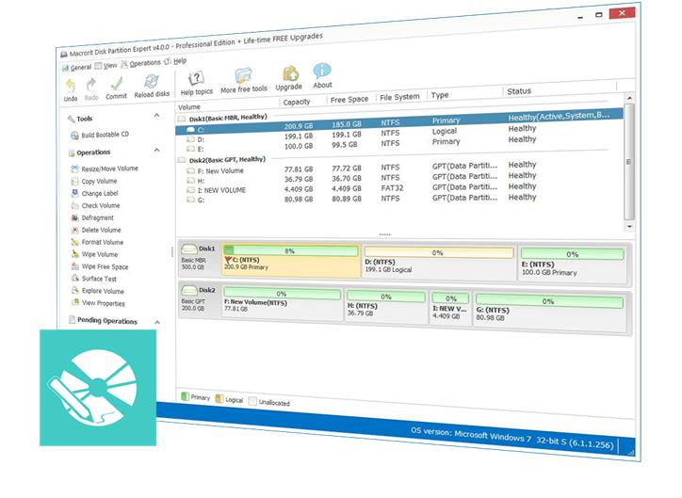Click the volume list scroll down arrow
This screenshot has height=498, width=682.
click(x=629, y=226)
